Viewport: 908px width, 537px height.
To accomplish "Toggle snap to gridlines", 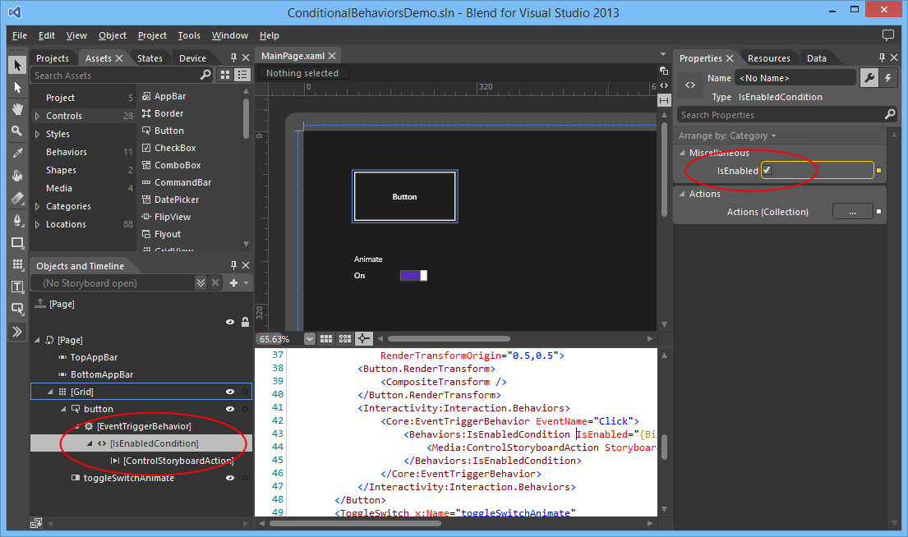I will [345, 338].
